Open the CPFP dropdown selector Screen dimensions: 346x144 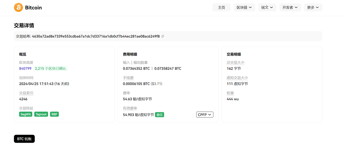click(205, 115)
